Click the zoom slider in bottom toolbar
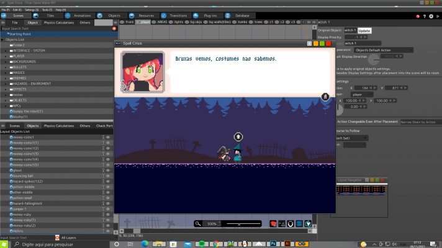The image size is (442, 248). 243,224
